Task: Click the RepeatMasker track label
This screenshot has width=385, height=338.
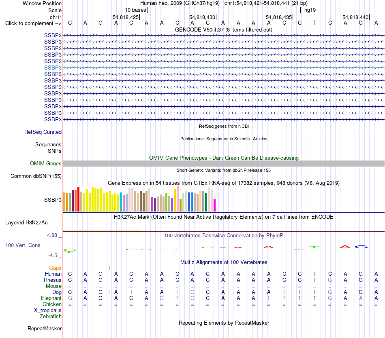Action: [x=45, y=328]
